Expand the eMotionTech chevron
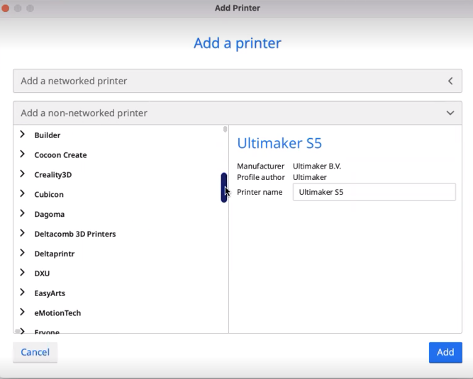 click(22, 312)
